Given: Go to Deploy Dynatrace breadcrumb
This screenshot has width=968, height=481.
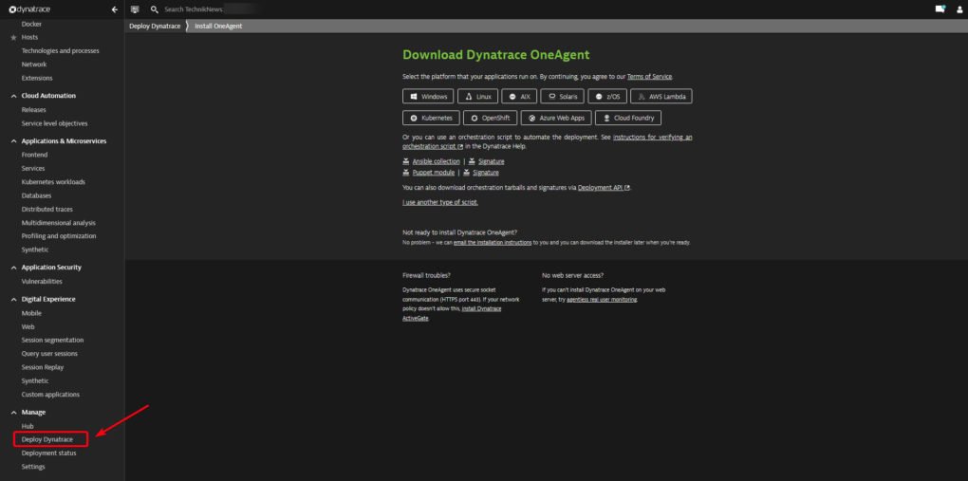Looking at the screenshot, I should pyautogui.click(x=154, y=26).
